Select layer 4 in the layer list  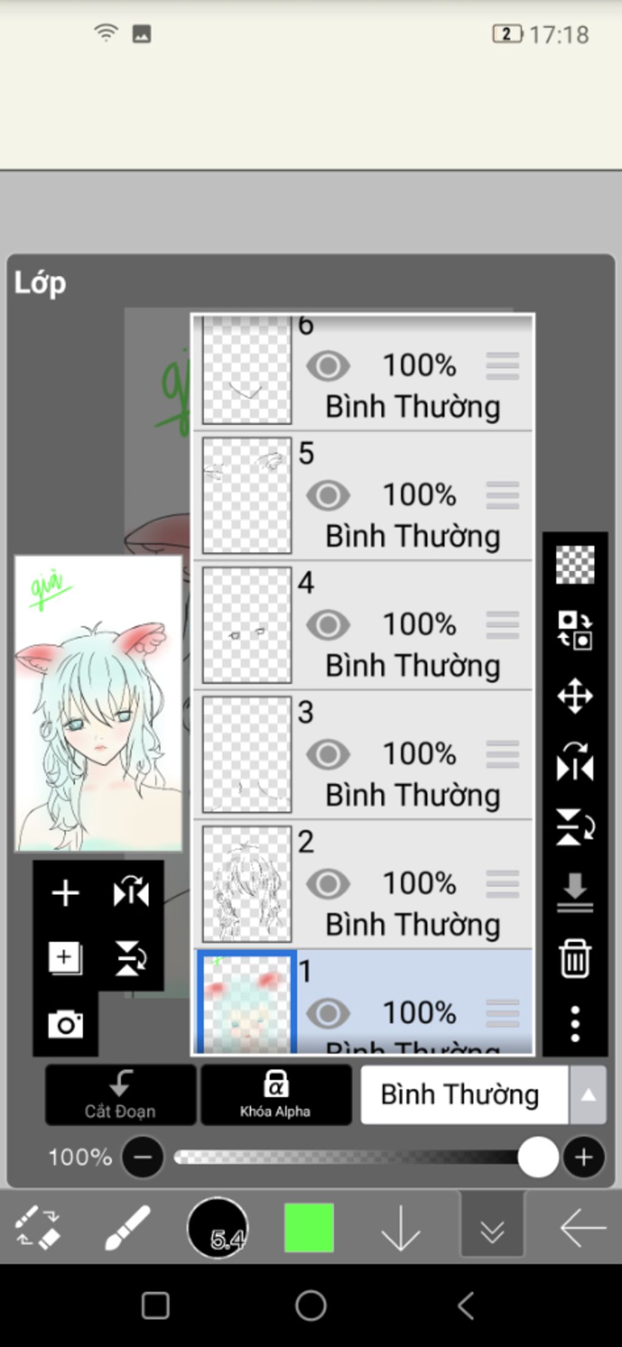[363, 625]
